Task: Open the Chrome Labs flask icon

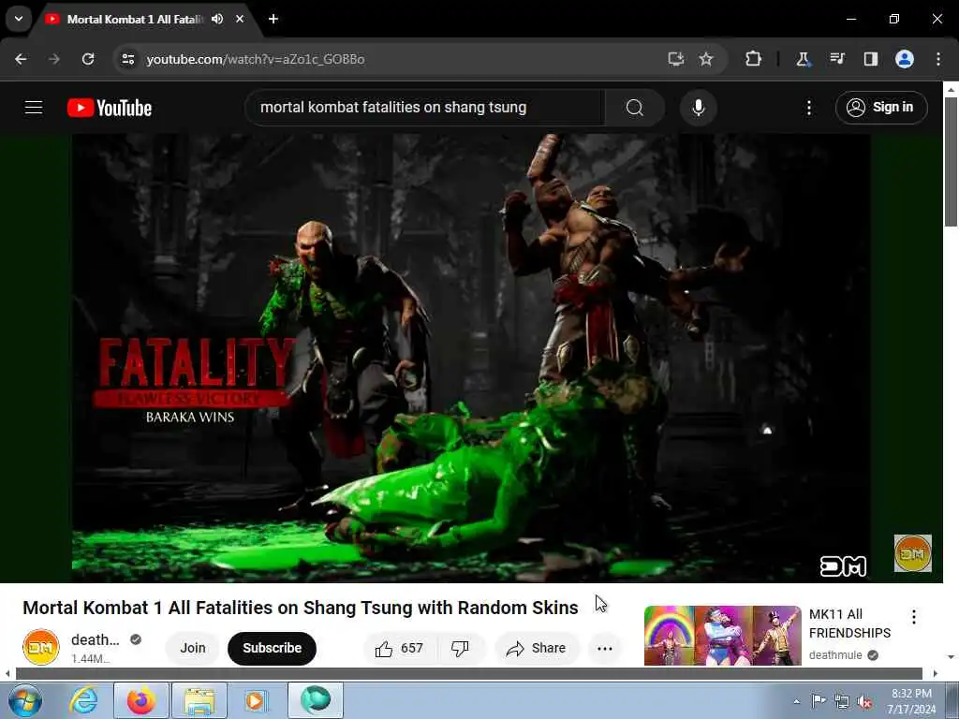Action: [x=803, y=59]
